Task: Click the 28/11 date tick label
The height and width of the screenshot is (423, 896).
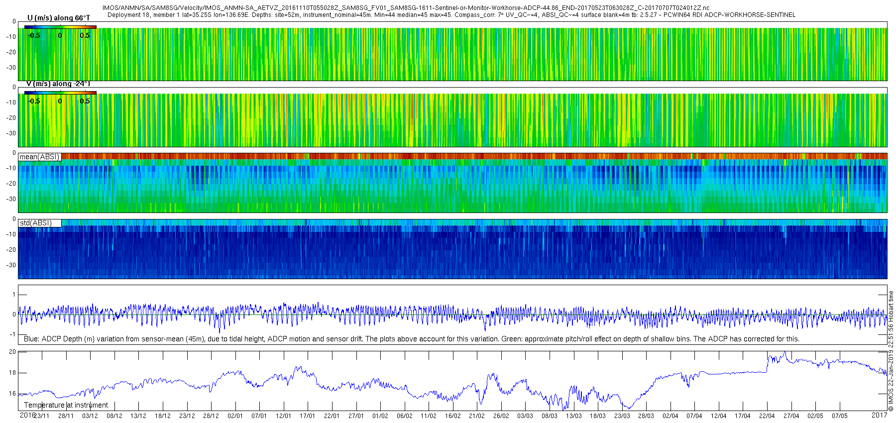Action: point(66,416)
